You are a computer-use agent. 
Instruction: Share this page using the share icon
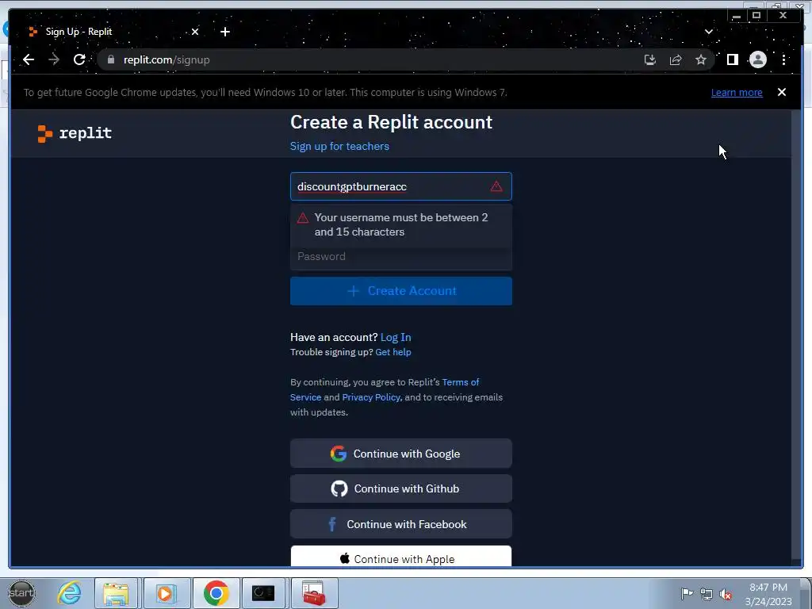[x=676, y=60]
